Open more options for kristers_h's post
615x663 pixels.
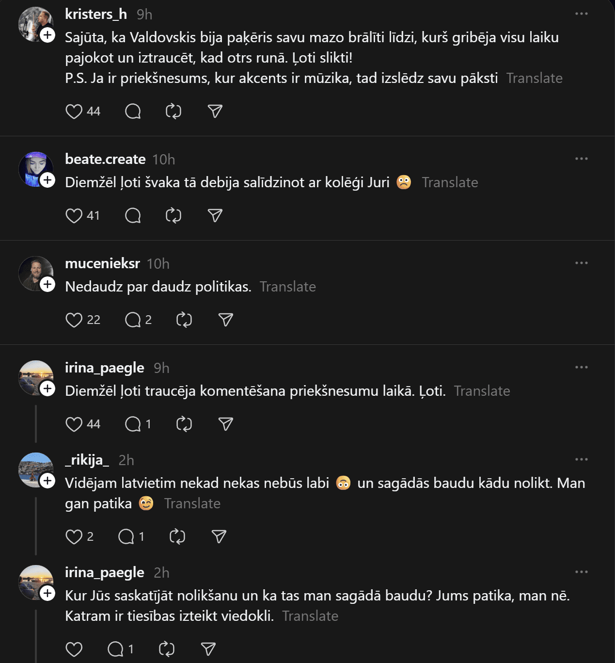(581, 14)
